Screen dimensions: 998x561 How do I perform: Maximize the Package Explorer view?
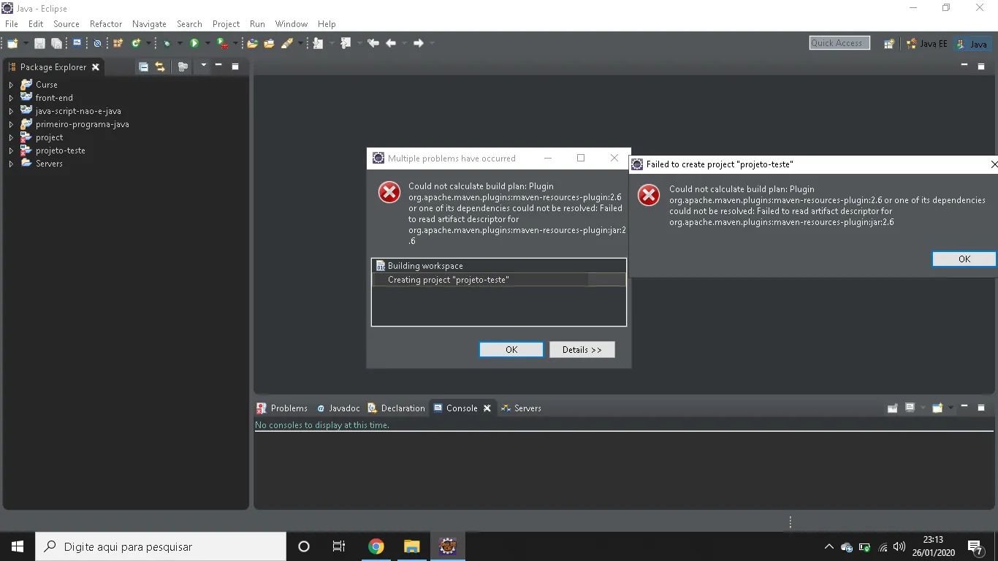click(235, 66)
